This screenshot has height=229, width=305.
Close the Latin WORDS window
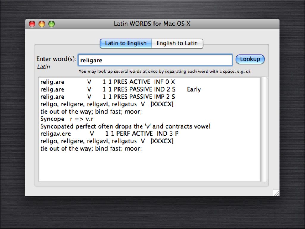(32, 24)
